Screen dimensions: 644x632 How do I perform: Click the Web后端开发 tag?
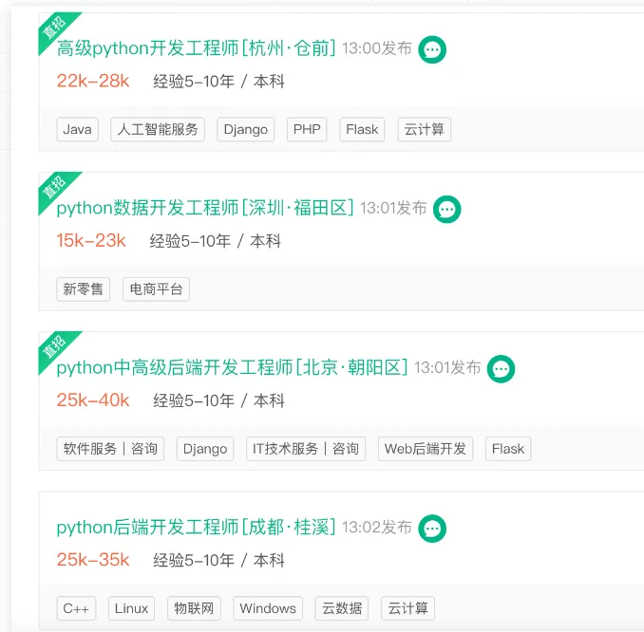click(x=426, y=449)
